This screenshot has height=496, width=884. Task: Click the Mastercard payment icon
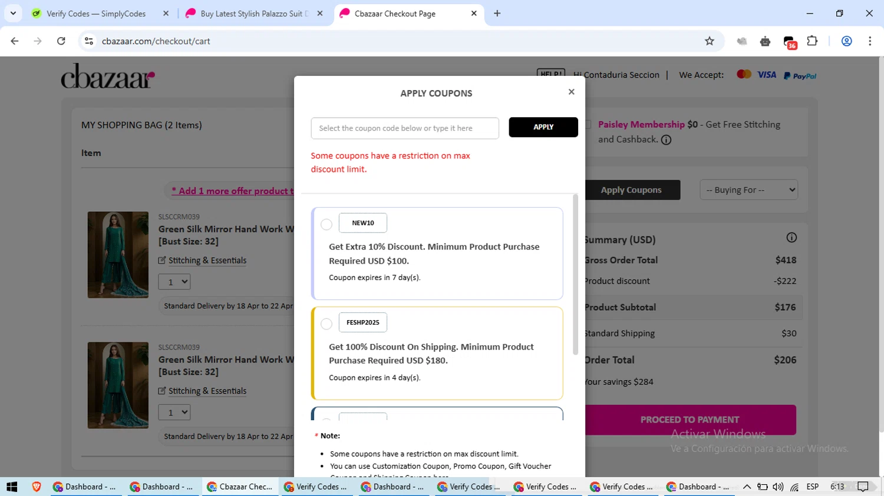point(744,74)
